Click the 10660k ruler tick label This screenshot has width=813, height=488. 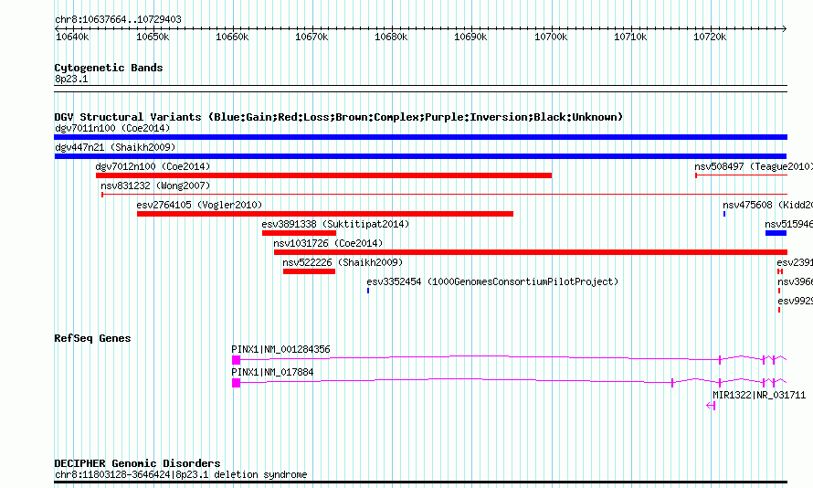(232, 37)
